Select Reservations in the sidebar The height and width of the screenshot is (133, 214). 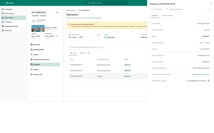(13, 18)
